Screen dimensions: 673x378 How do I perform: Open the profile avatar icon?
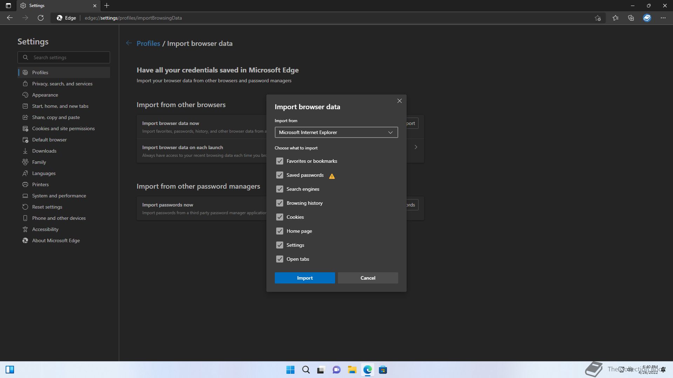(x=647, y=18)
